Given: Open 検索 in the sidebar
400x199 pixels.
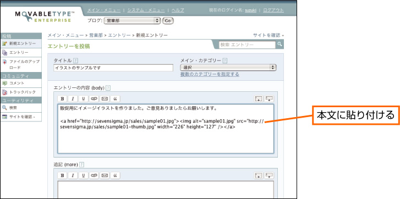Looking at the screenshot, I should coord(21,108).
